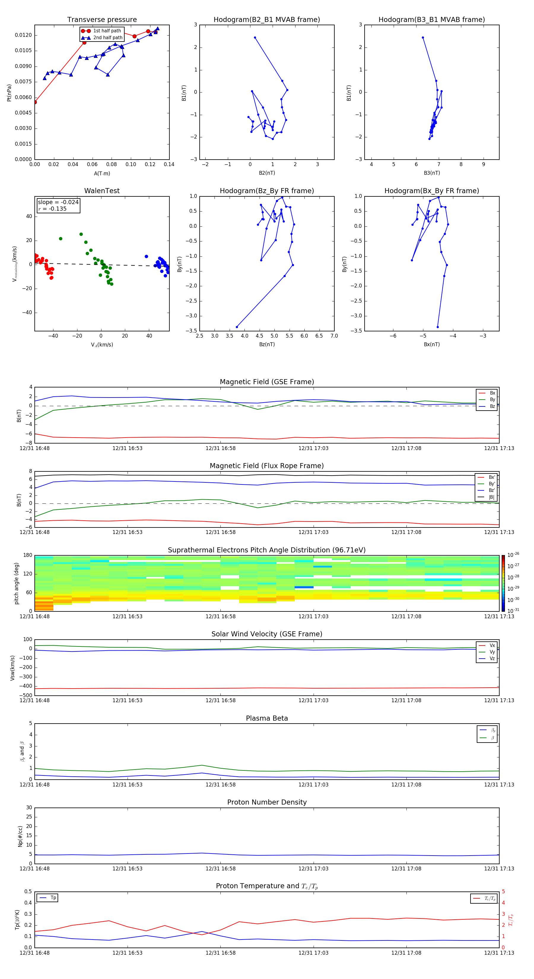Click the 'r = -0.135' annotation
The image size is (534, 979).
(53, 209)
